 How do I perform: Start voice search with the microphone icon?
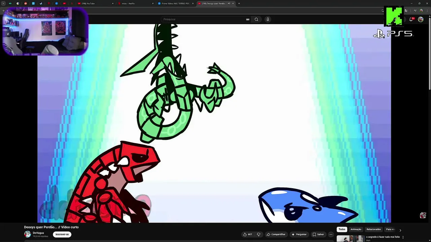click(268, 19)
